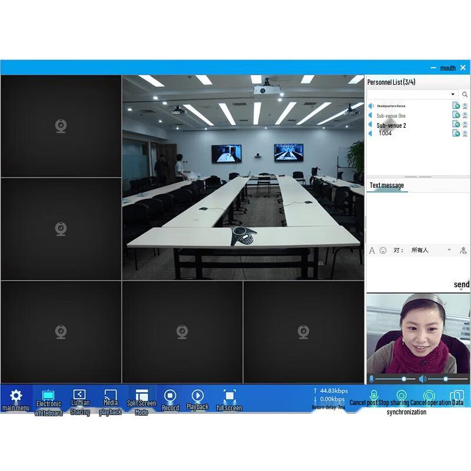This screenshot has width=471, height=471.
Task: Click document share icon for Headquarters Venue
Action: (x=456, y=105)
